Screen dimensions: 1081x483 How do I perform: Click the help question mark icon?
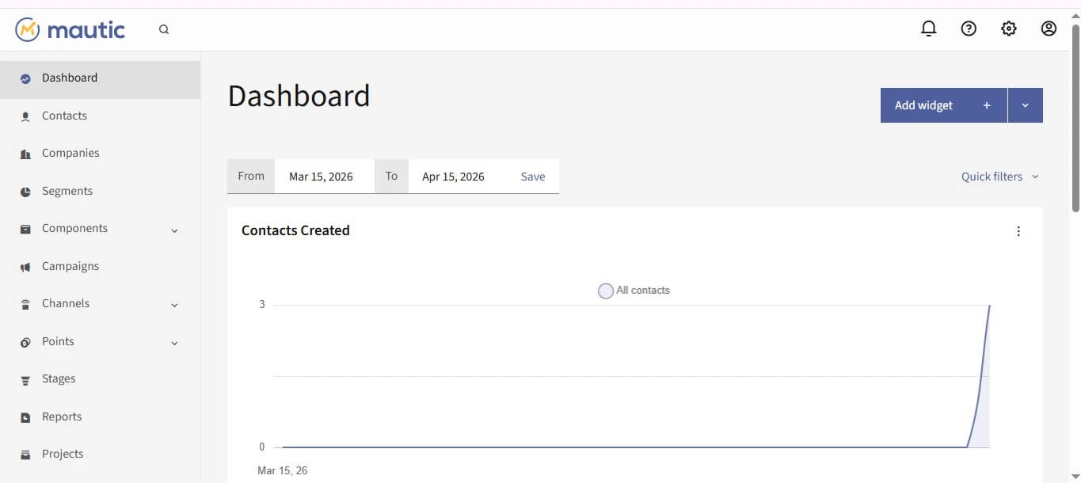tap(969, 29)
